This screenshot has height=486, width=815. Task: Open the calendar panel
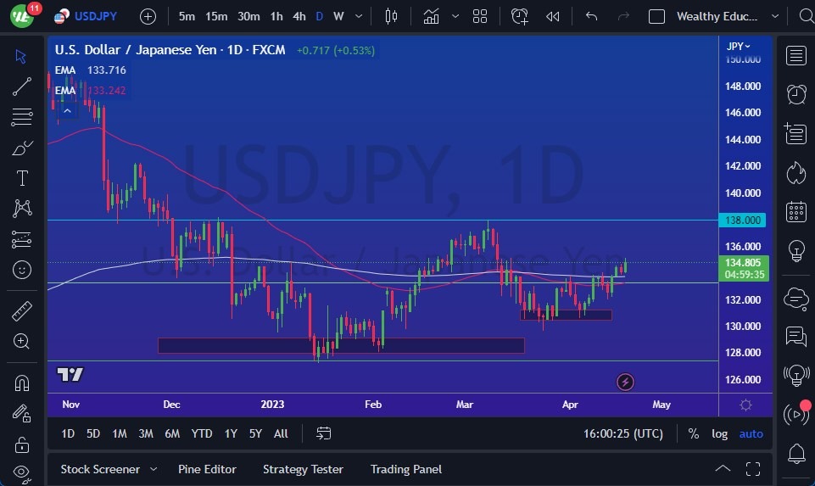click(795, 211)
